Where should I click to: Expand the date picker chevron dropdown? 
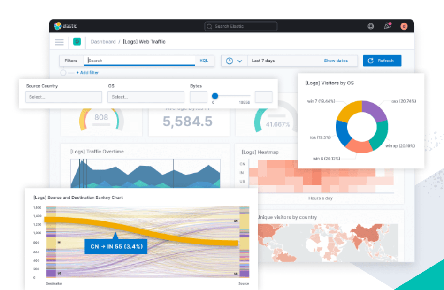[240, 61]
